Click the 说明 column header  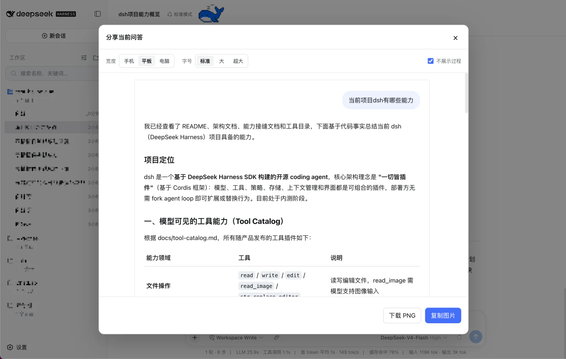click(336, 258)
